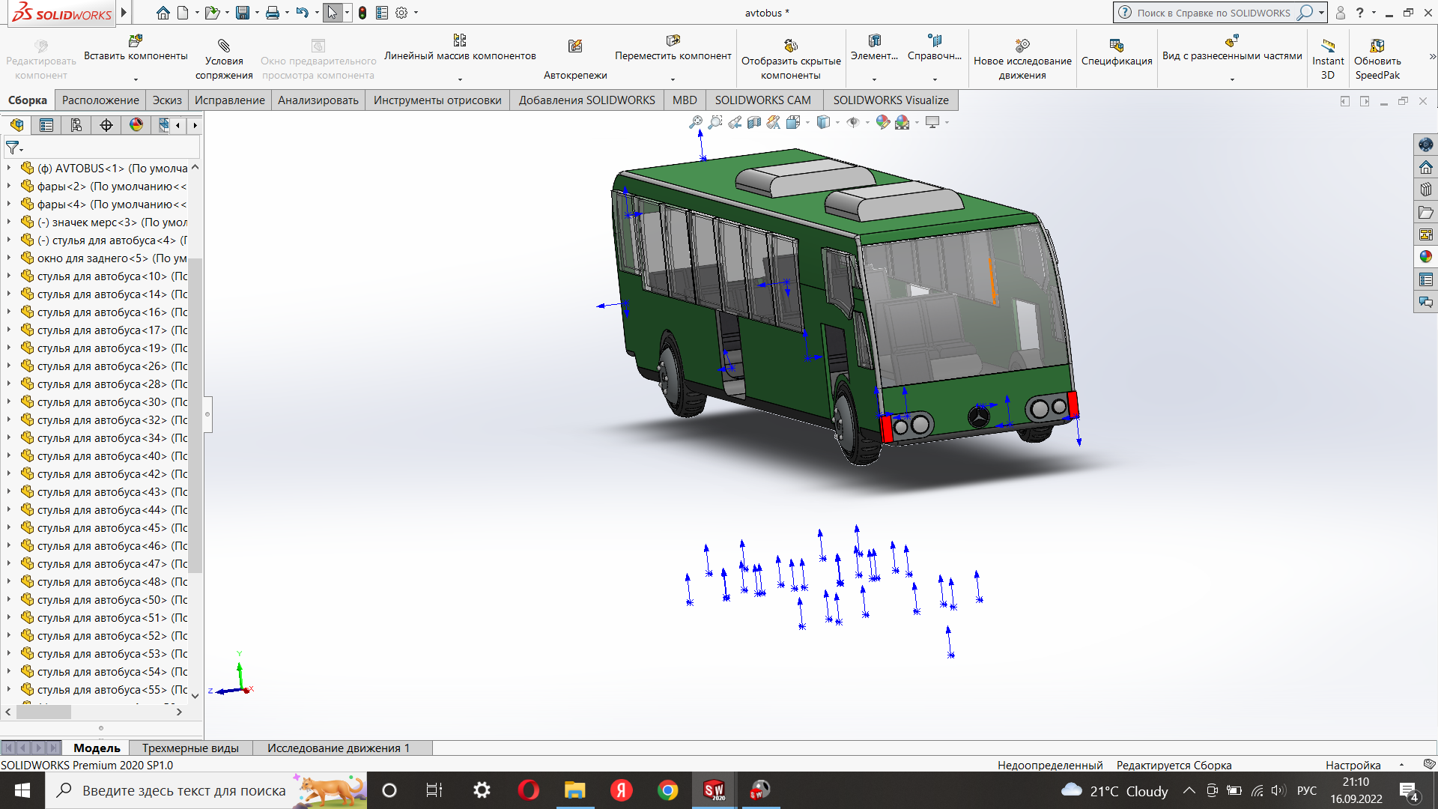Open Design Library in the task pane
This screenshot has height=809, width=1438.
click(1425, 190)
